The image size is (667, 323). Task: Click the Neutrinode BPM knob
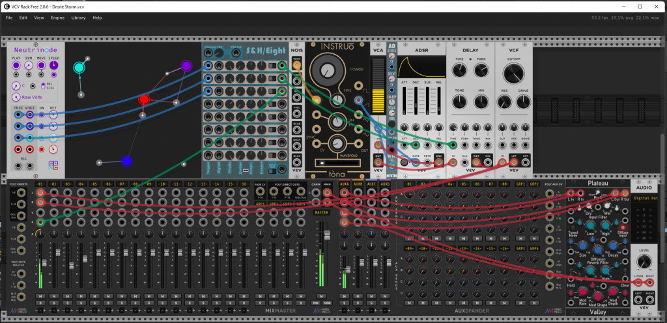tap(29, 66)
